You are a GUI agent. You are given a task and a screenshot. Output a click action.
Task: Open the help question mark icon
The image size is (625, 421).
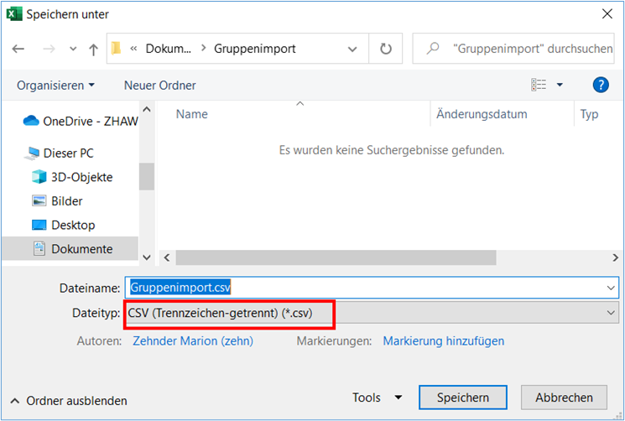[600, 85]
